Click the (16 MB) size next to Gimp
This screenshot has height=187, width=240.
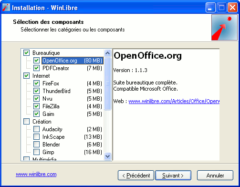[93, 152]
